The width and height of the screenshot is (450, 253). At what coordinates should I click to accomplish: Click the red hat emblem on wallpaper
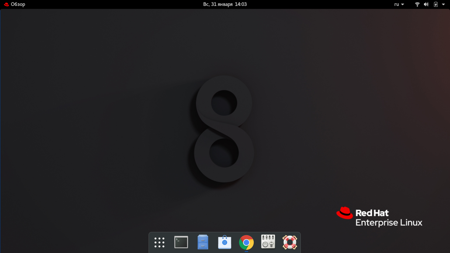[345, 213]
